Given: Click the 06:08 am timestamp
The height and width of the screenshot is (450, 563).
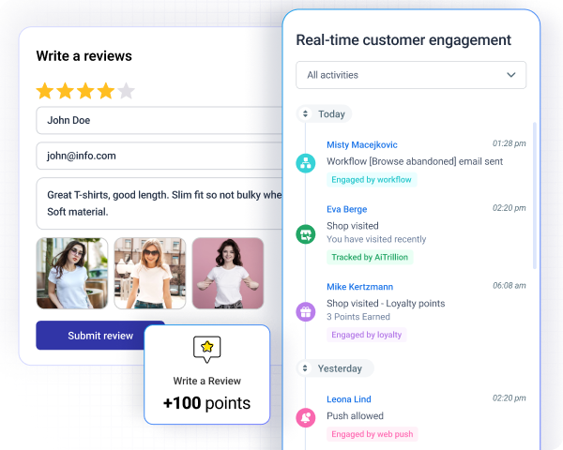Looking at the screenshot, I should click(510, 285).
